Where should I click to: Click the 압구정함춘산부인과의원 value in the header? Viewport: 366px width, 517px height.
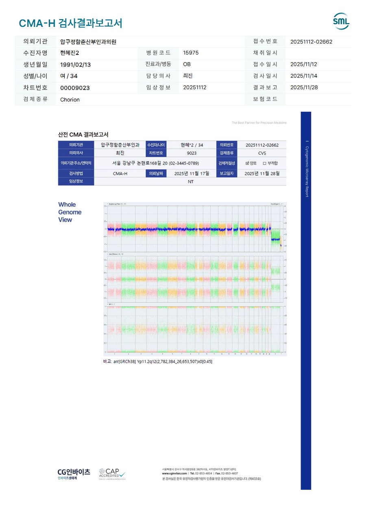click(88, 41)
